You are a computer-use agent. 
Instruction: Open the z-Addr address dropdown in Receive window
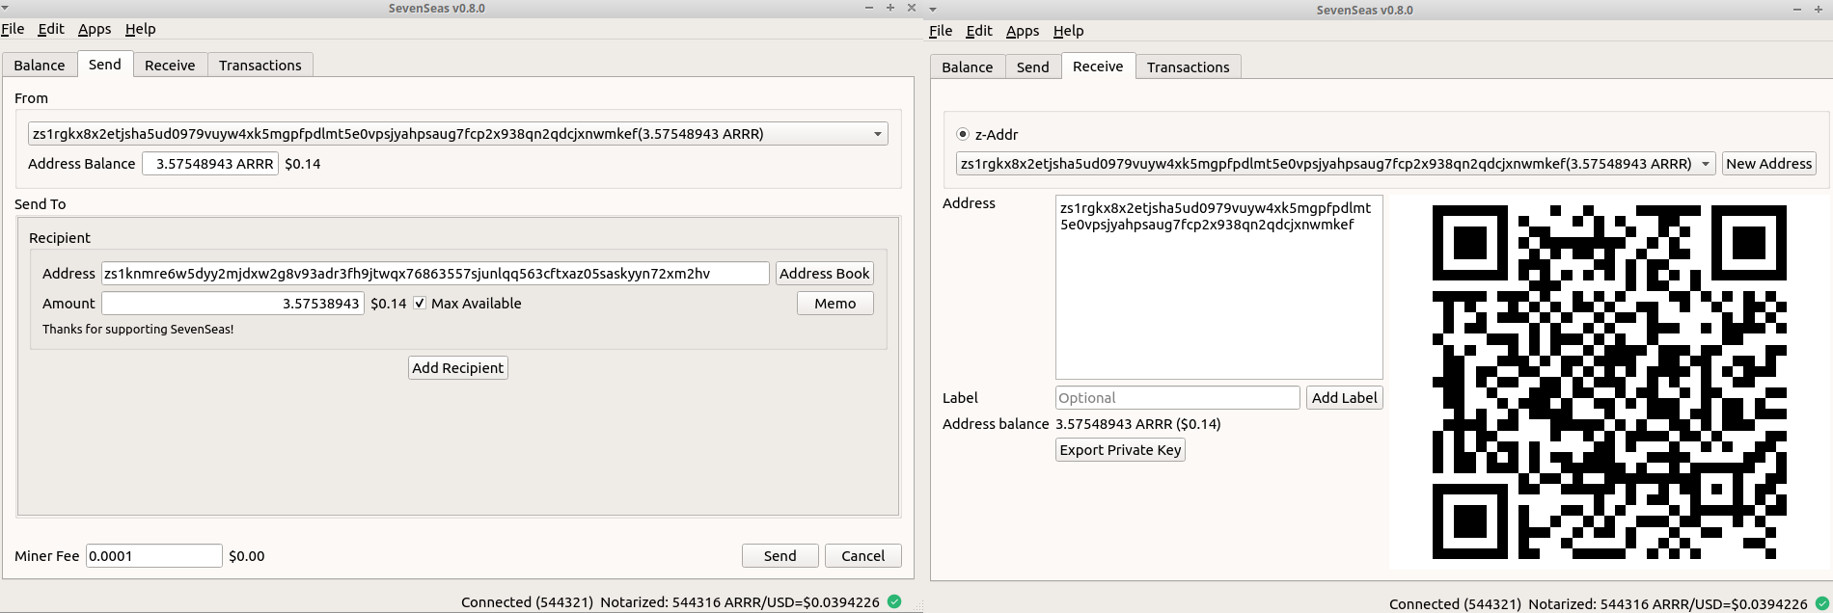point(1335,164)
